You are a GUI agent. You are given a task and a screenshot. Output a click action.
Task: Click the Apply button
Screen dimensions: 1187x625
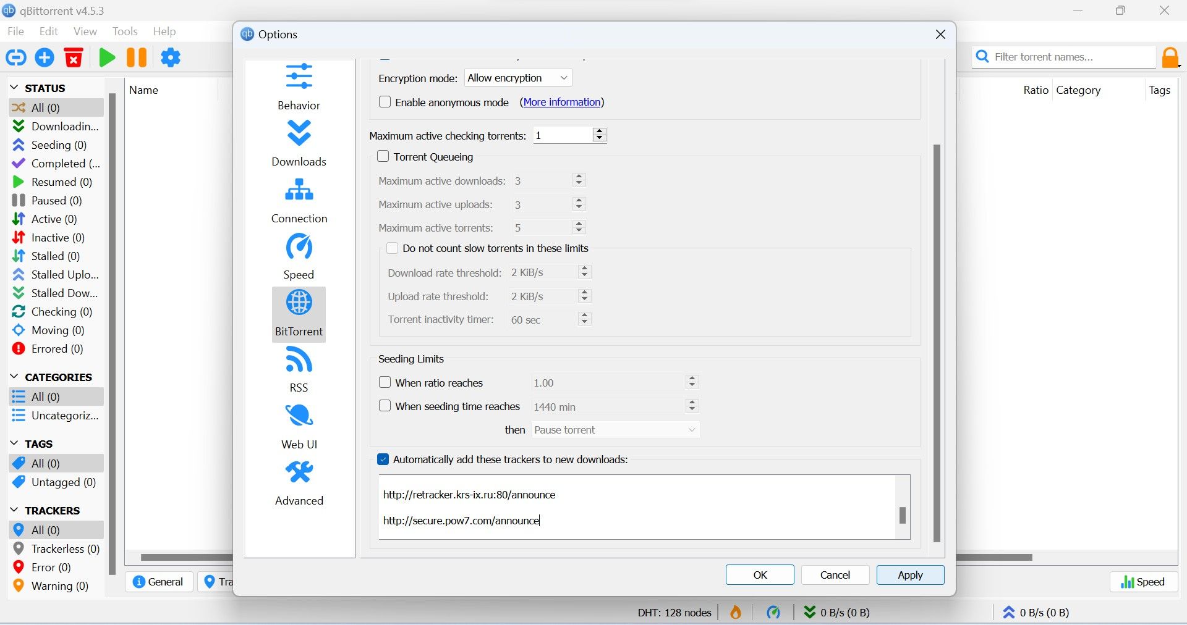910,574
